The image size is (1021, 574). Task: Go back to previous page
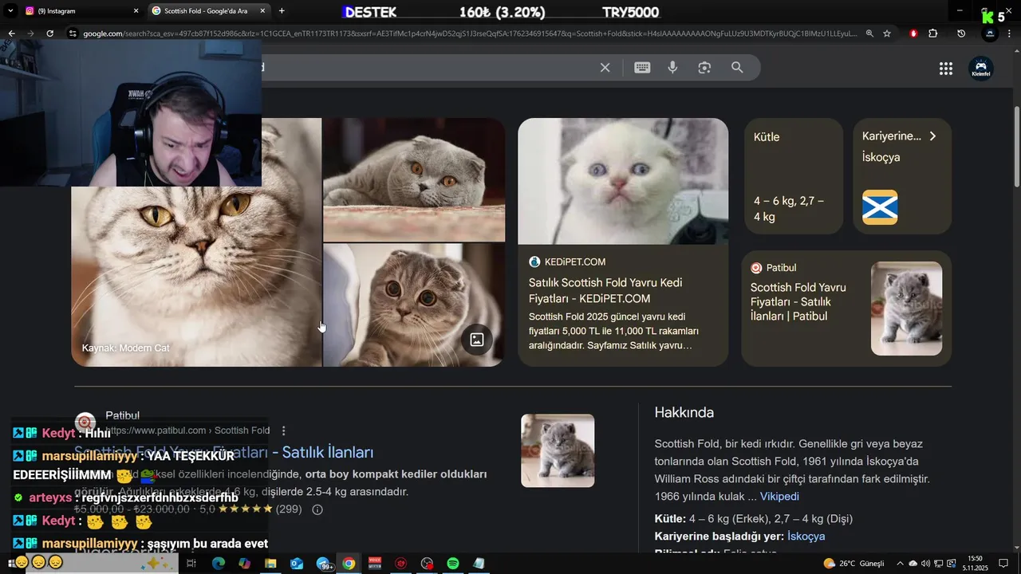click(11, 33)
